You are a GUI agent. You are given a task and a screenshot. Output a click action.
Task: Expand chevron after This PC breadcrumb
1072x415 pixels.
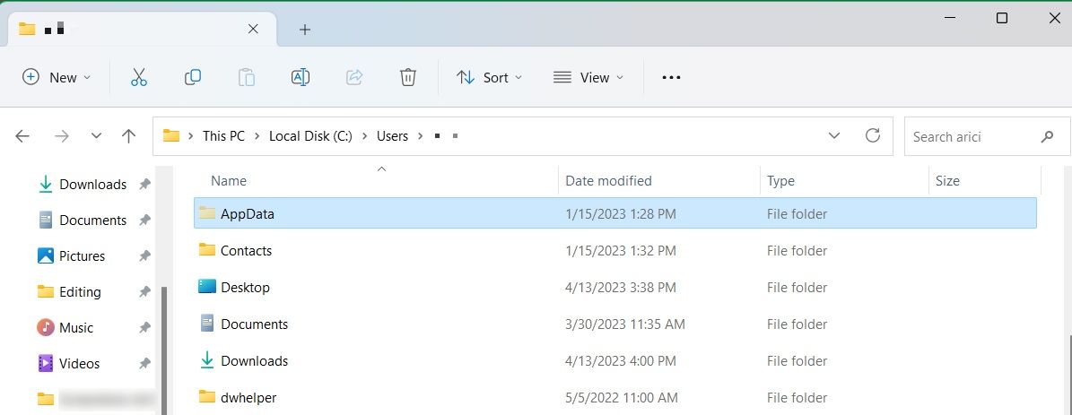coord(257,136)
